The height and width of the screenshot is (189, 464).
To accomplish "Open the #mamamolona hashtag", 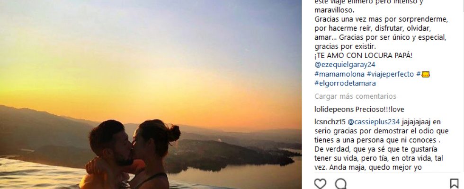I will point(339,74).
